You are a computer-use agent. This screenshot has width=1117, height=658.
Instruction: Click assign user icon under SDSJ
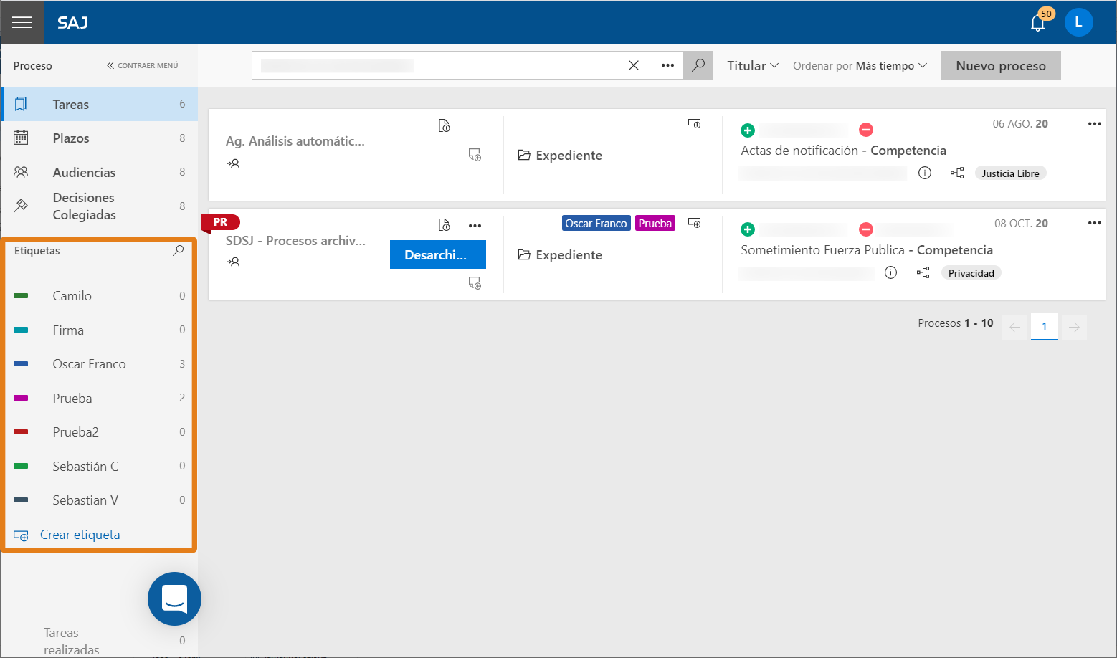[x=233, y=262]
